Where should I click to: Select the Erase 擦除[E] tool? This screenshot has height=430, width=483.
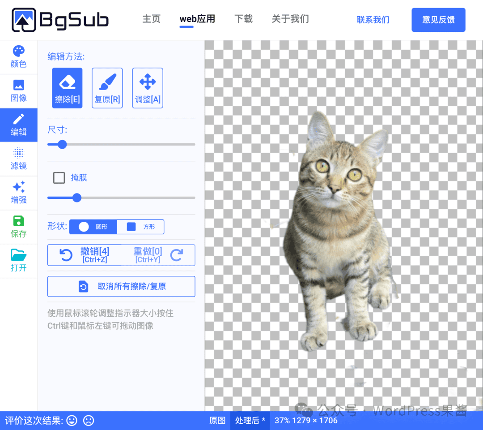pyautogui.click(x=67, y=88)
